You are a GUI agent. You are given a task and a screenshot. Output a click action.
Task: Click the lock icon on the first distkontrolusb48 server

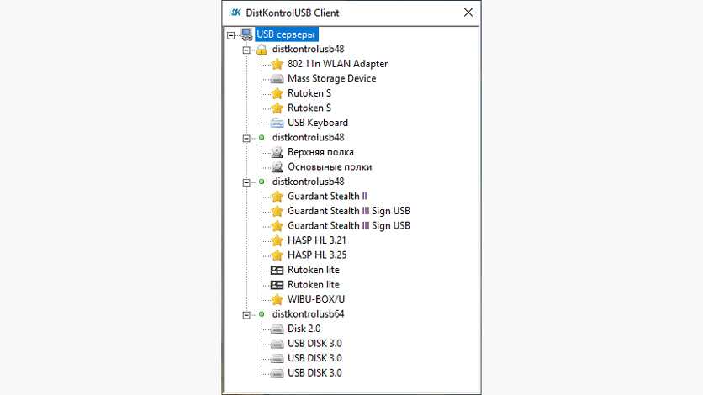(262, 50)
